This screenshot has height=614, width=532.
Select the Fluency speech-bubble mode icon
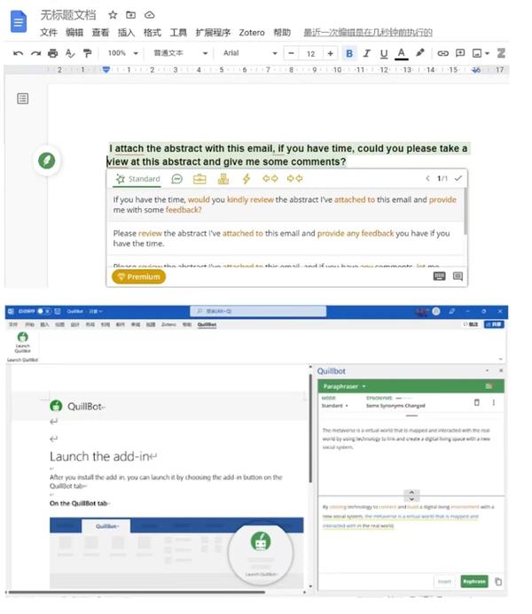[x=177, y=179]
